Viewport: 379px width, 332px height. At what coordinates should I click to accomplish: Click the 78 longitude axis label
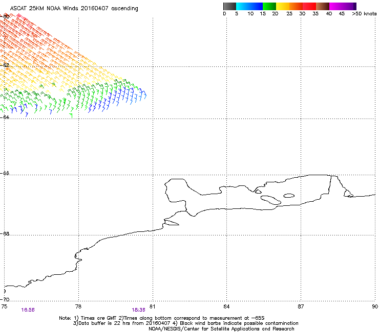(78, 306)
